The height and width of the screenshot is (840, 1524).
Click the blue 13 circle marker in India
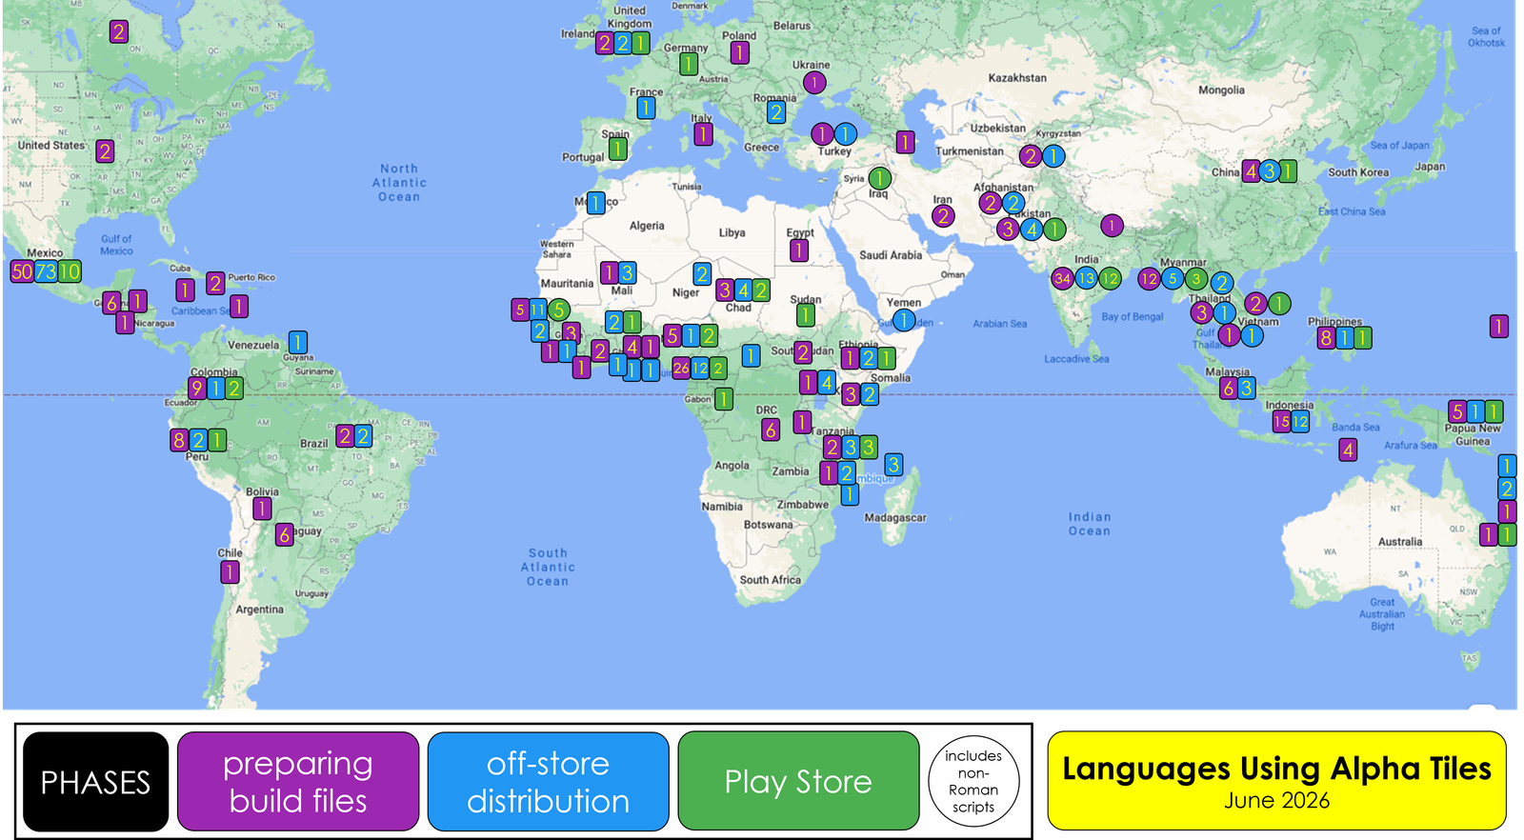click(x=1087, y=278)
